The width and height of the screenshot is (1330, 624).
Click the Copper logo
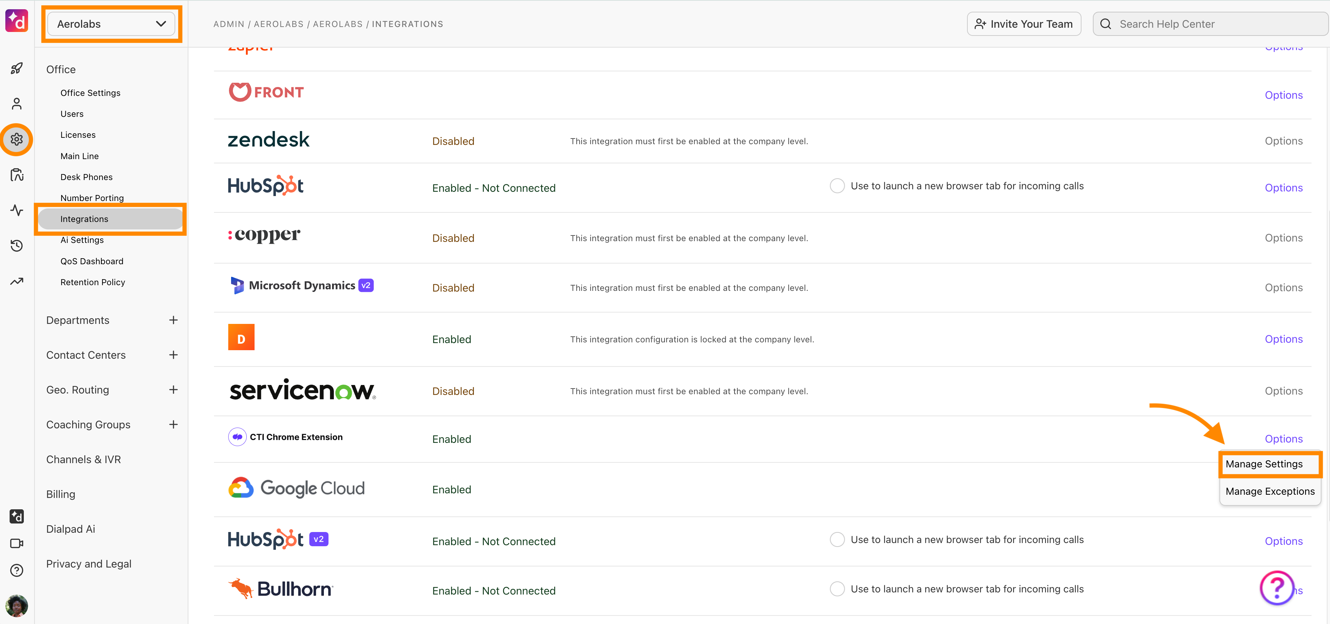point(264,236)
